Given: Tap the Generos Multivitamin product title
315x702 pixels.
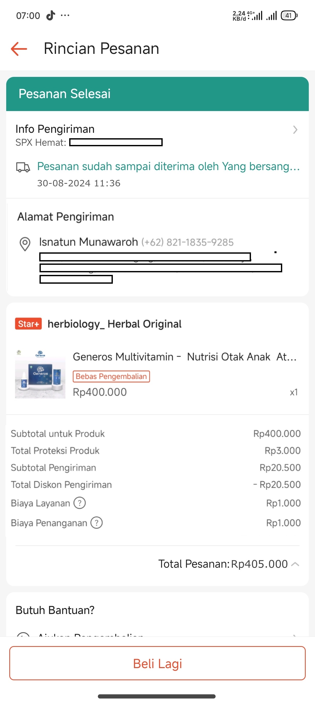Looking at the screenshot, I should (185, 357).
